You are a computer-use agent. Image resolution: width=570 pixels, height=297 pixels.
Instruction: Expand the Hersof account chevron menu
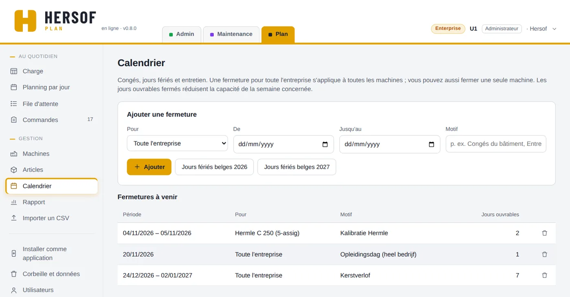coord(554,29)
